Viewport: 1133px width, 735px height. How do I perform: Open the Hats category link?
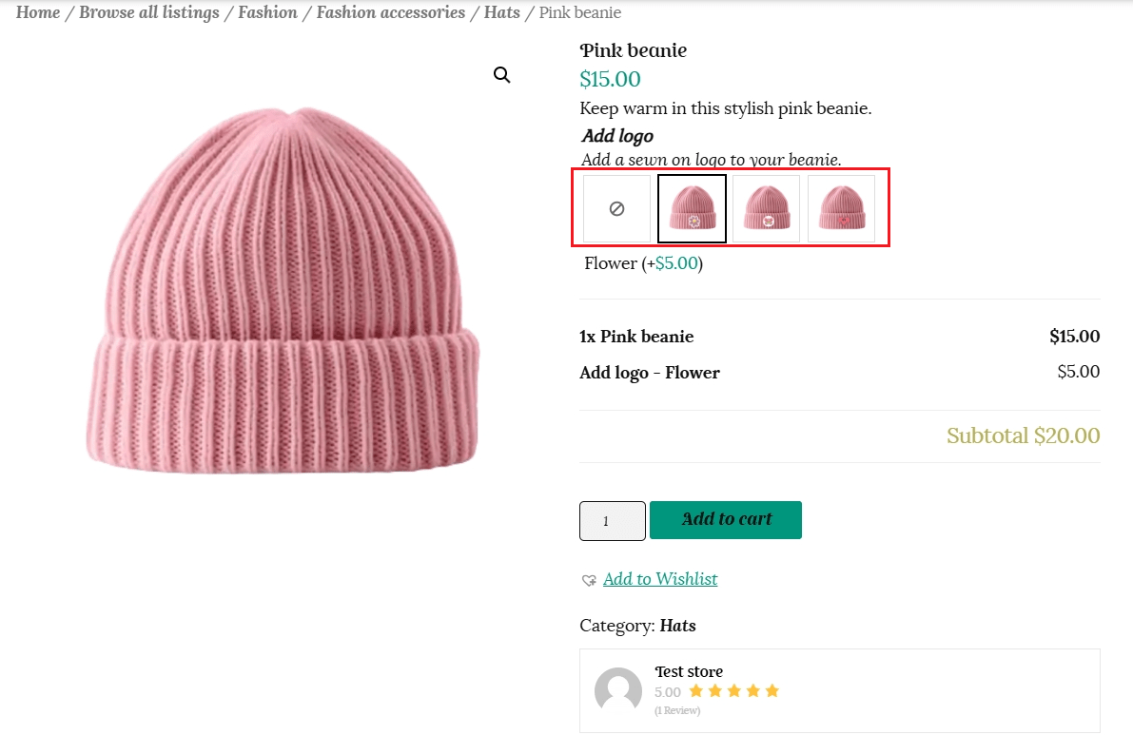pos(677,626)
